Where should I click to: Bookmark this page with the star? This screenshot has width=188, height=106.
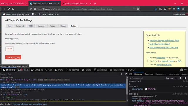tap(138, 9)
